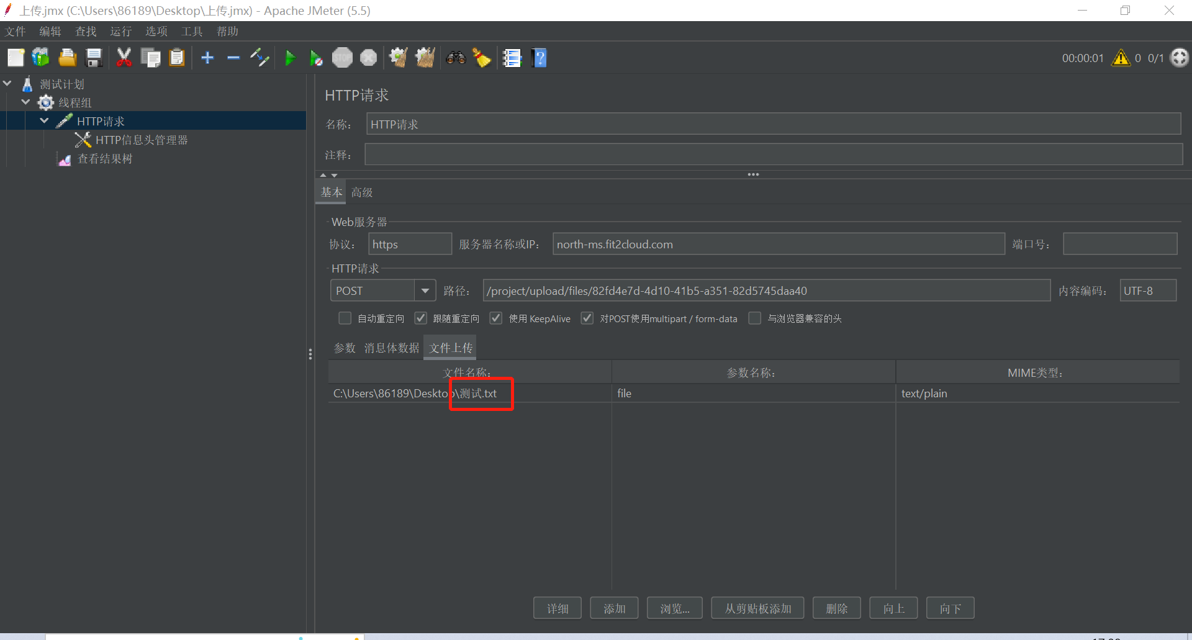Disable the 使用 KeepAlive checkbox

point(495,318)
